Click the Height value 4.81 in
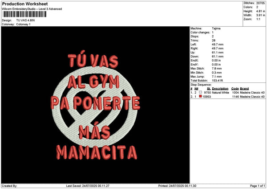 click(x=260, y=11)
